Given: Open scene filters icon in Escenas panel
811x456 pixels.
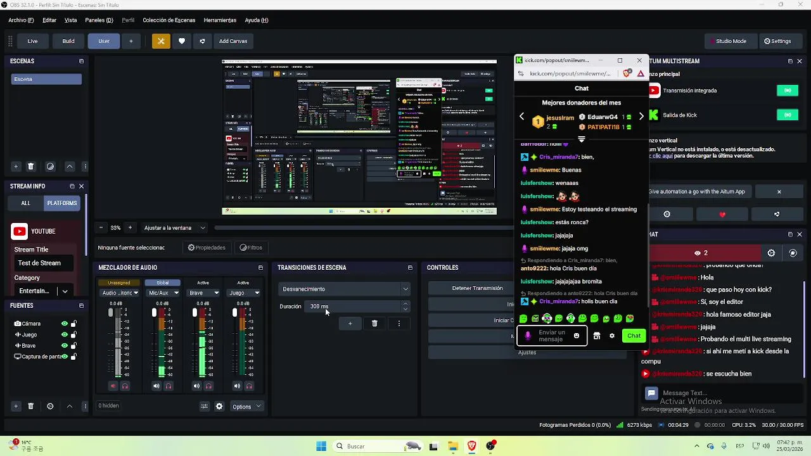Looking at the screenshot, I should coord(50,167).
